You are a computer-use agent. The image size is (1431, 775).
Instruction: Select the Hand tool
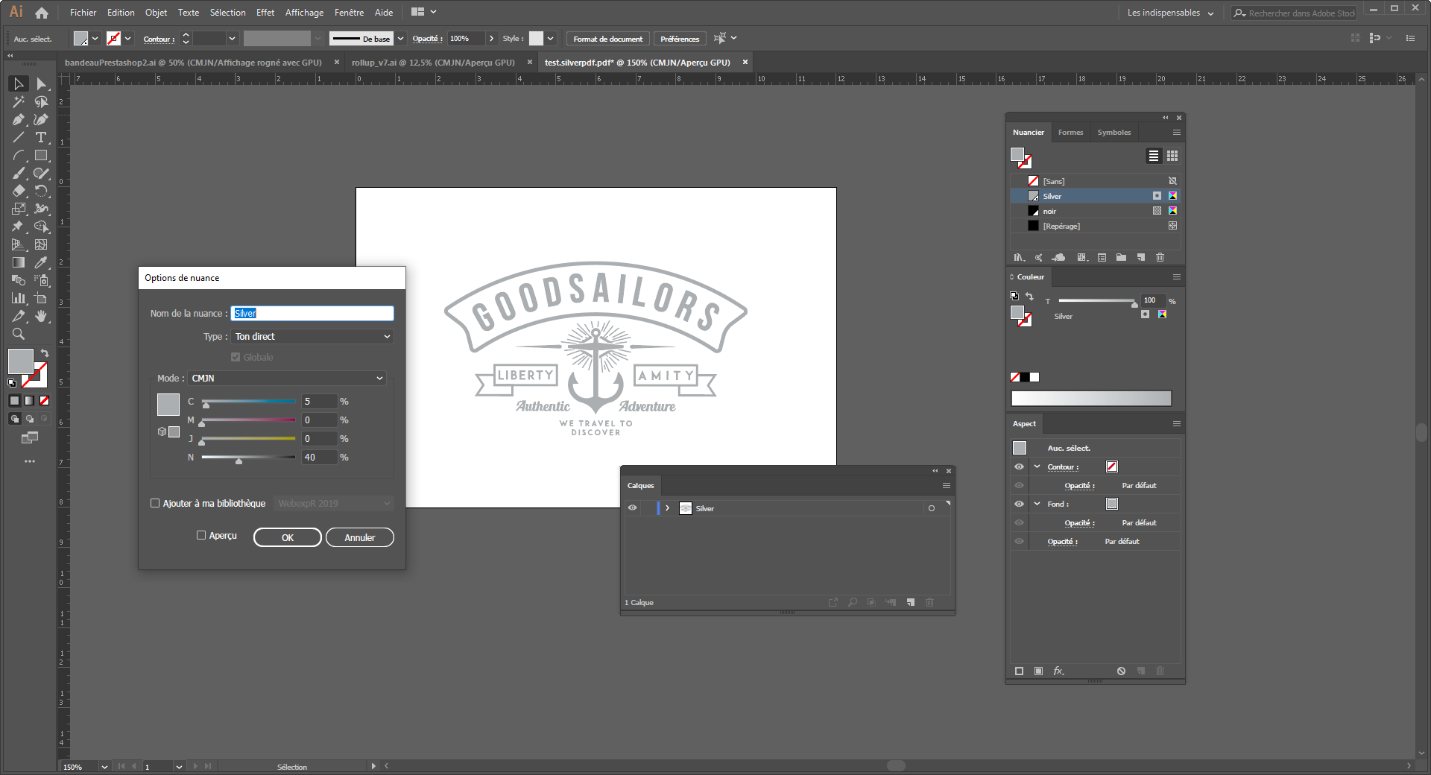point(41,316)
